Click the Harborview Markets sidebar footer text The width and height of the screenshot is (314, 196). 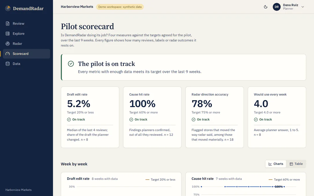(18, 190)
